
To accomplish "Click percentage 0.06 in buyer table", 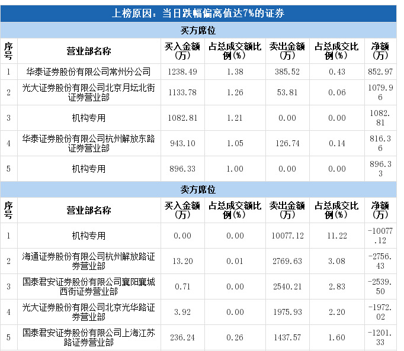I will point(337,92).
